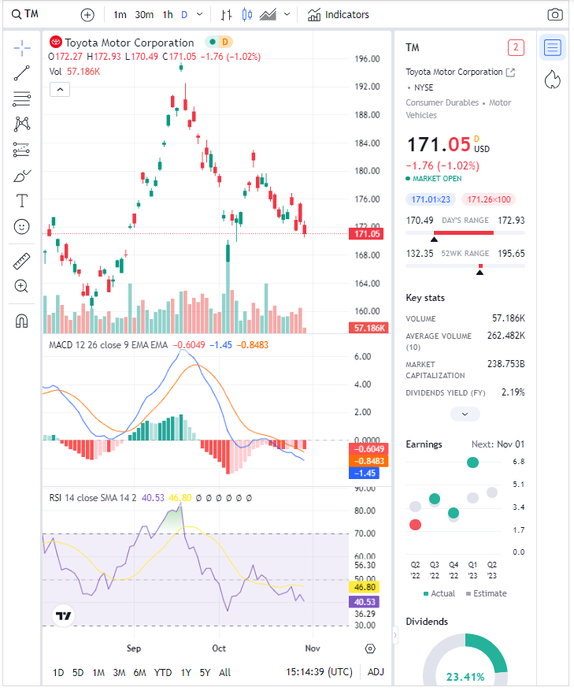Open the hotlist flame panel icon
The height and width of the screenshot is (691, 574).
tap(552, 80)
